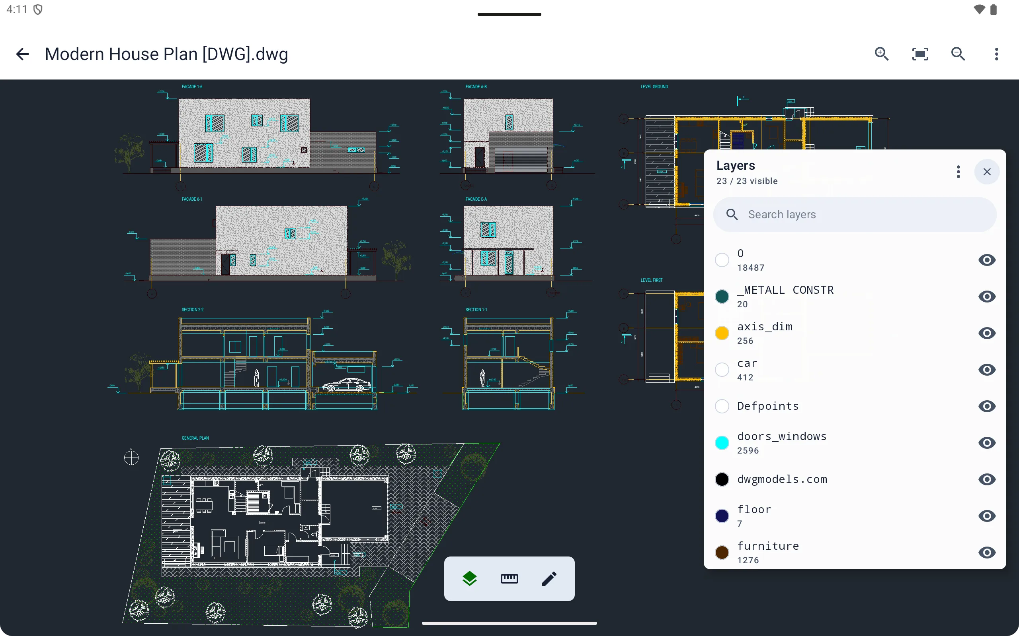The height and width of the screenshot is (636, 1019).
Task: Hide the axis_dim layer
Action: 987,333
